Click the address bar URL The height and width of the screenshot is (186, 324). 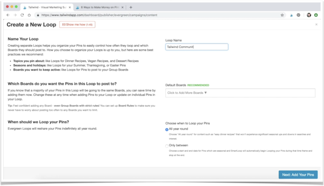click(x=99, y=15)
